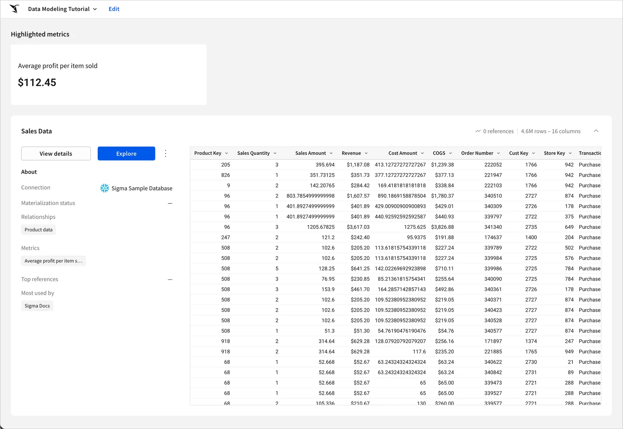623x429 pixels.
Task: Click the Edit link
Action: point(114,9)
